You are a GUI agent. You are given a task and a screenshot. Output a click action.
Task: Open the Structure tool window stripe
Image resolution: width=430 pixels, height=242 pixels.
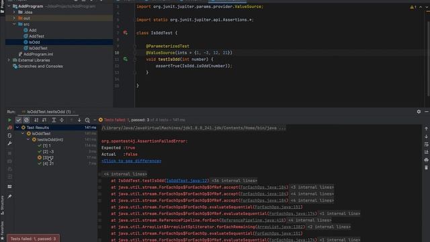point(2,205)
